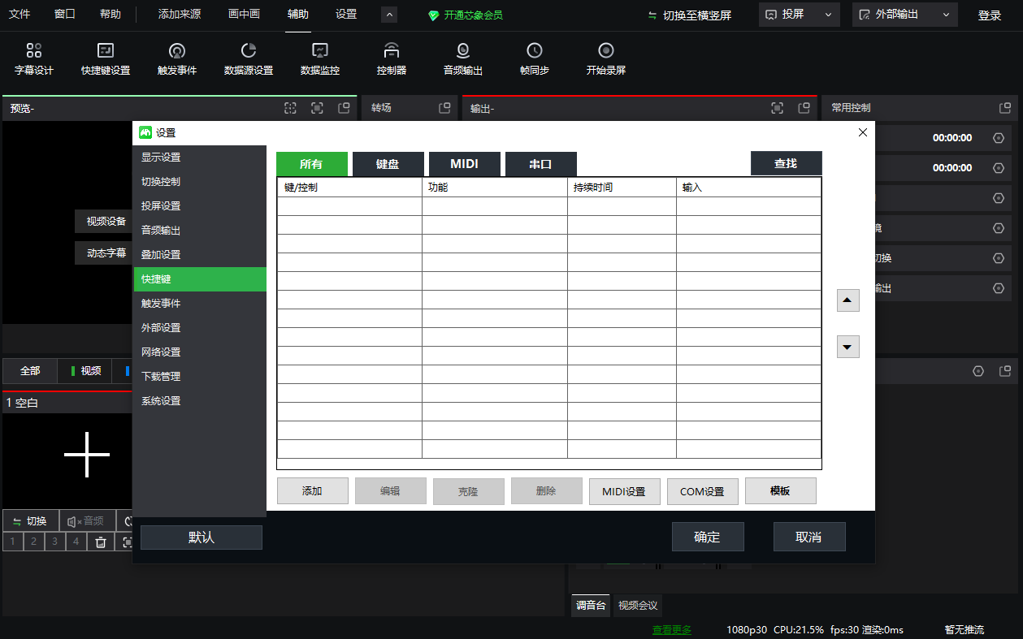This screenshot has height=639, width=1023.
Task: Click 切换至横竖屏 toggle
Action: (690, 15)
